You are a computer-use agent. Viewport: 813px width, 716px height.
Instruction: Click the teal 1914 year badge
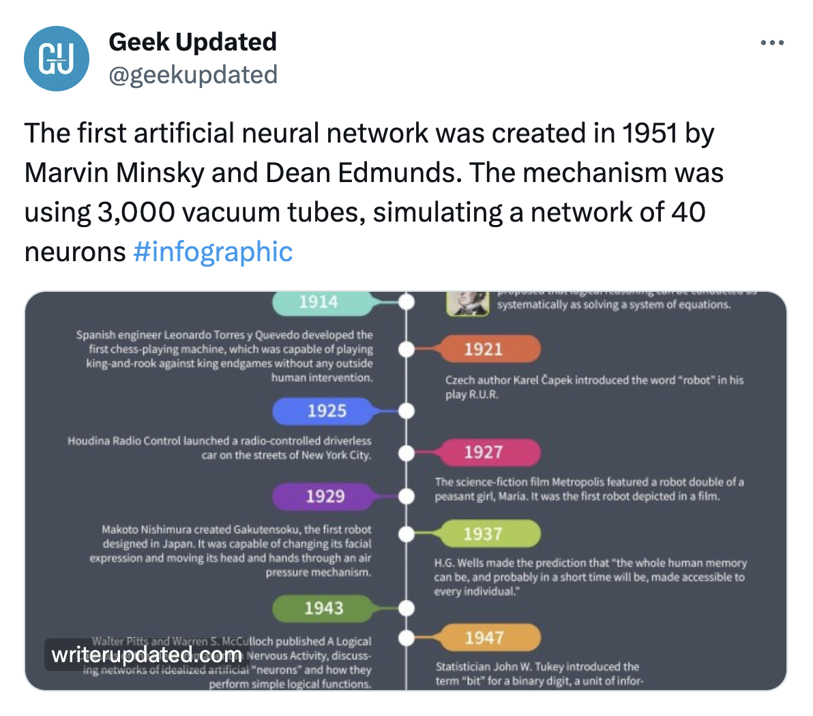tap(319, 302)
